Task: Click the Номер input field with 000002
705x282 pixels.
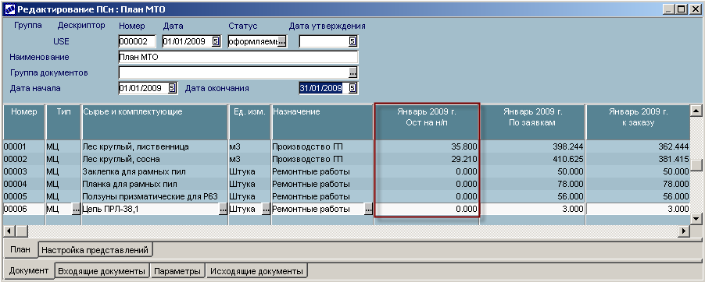Action: (x=137, y=42)
